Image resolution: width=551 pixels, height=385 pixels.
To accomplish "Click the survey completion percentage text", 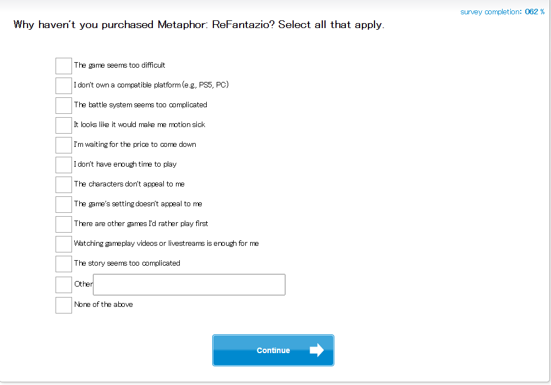I will tap(502, 12).
